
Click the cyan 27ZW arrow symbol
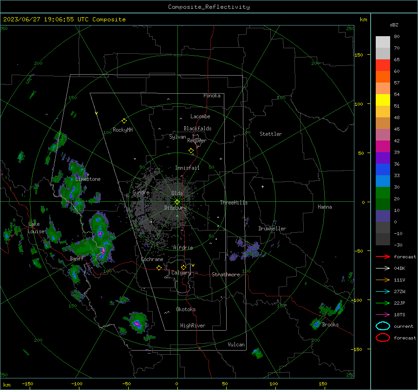tap(383, 292)
